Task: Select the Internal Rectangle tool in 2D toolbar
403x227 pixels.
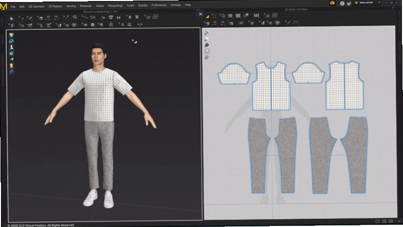Action: pos(239,16)
